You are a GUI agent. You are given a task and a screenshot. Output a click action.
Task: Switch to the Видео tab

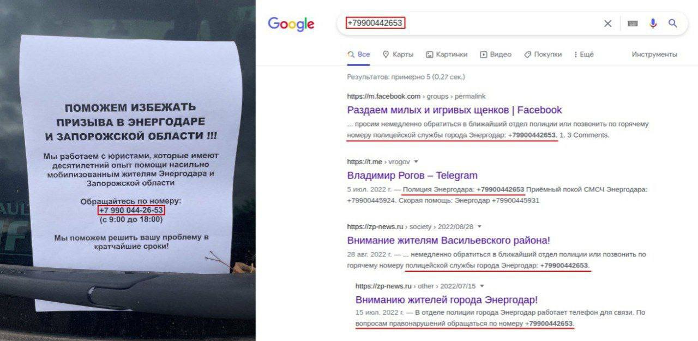coord(496,55)
